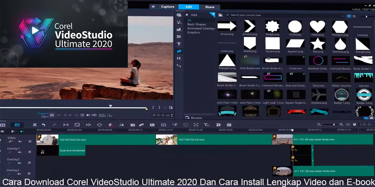Viewport: 375px width, 187px height.
Task: Open the 3D Title editor
Action: (x=207, y=125)
